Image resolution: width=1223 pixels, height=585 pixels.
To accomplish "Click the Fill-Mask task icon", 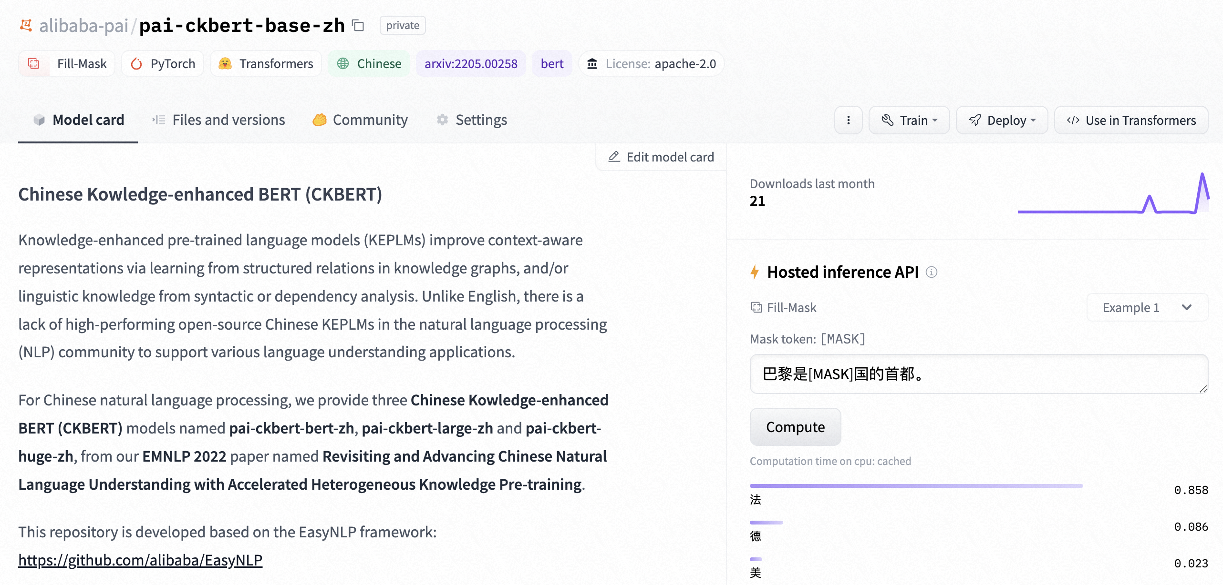I will 33,63.
